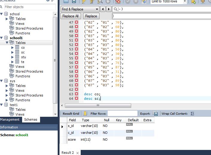Select the stu table in the tree
Viewport: 211px width, 155px height.
click(x=24, y=57)
